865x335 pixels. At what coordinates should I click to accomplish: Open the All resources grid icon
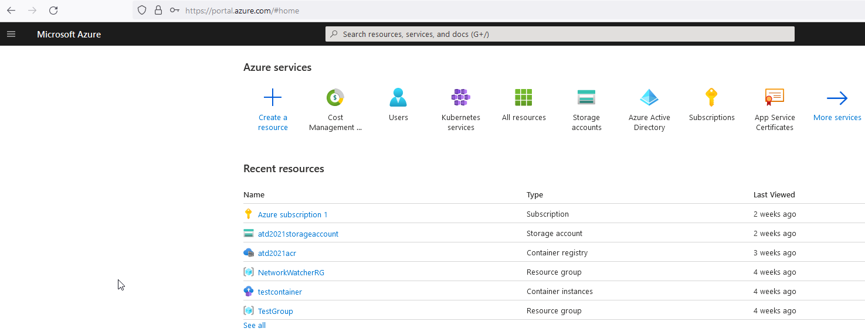(x=524, y=97)
